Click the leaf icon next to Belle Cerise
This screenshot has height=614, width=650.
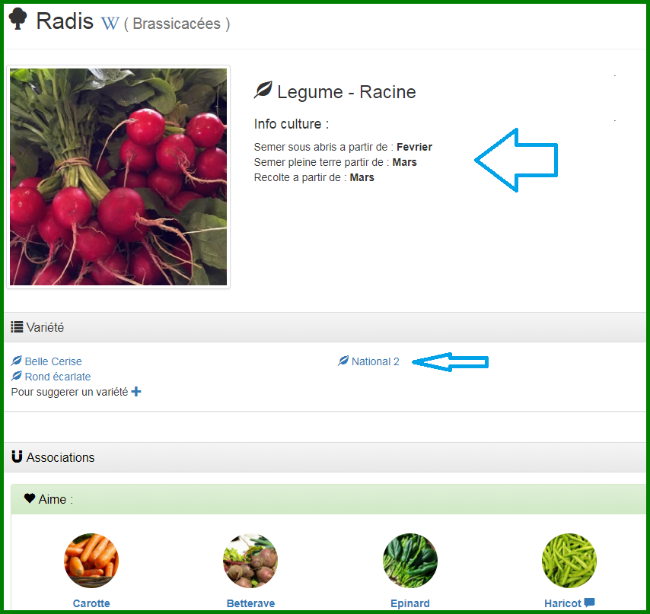click(x=17, y=361)
